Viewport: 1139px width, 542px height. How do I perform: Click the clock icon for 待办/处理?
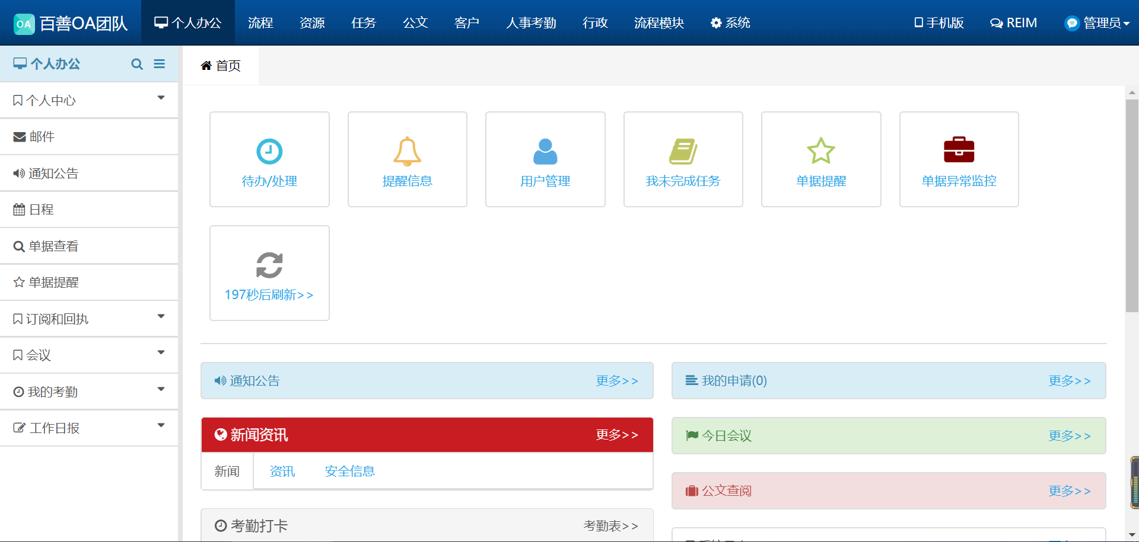coord(269,152)
